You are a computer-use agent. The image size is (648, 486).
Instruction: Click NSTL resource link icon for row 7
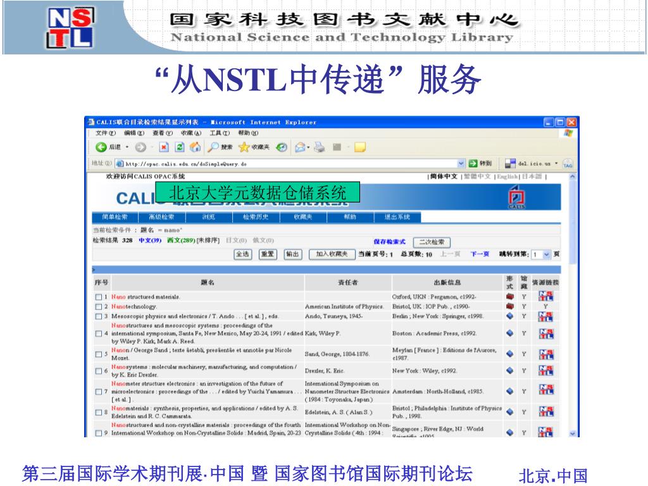coord(545,389)
